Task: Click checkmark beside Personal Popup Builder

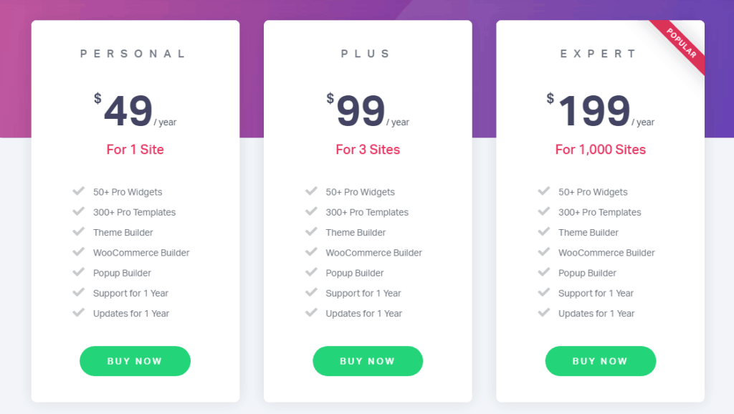Action: click(x=79, y=271)
